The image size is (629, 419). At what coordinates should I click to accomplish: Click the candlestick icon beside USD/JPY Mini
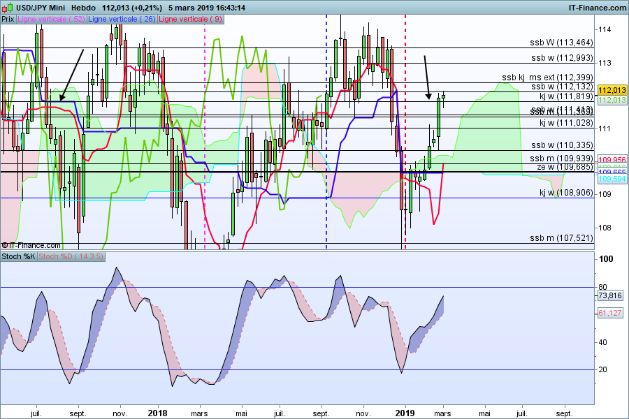click(x=5, y=8)
